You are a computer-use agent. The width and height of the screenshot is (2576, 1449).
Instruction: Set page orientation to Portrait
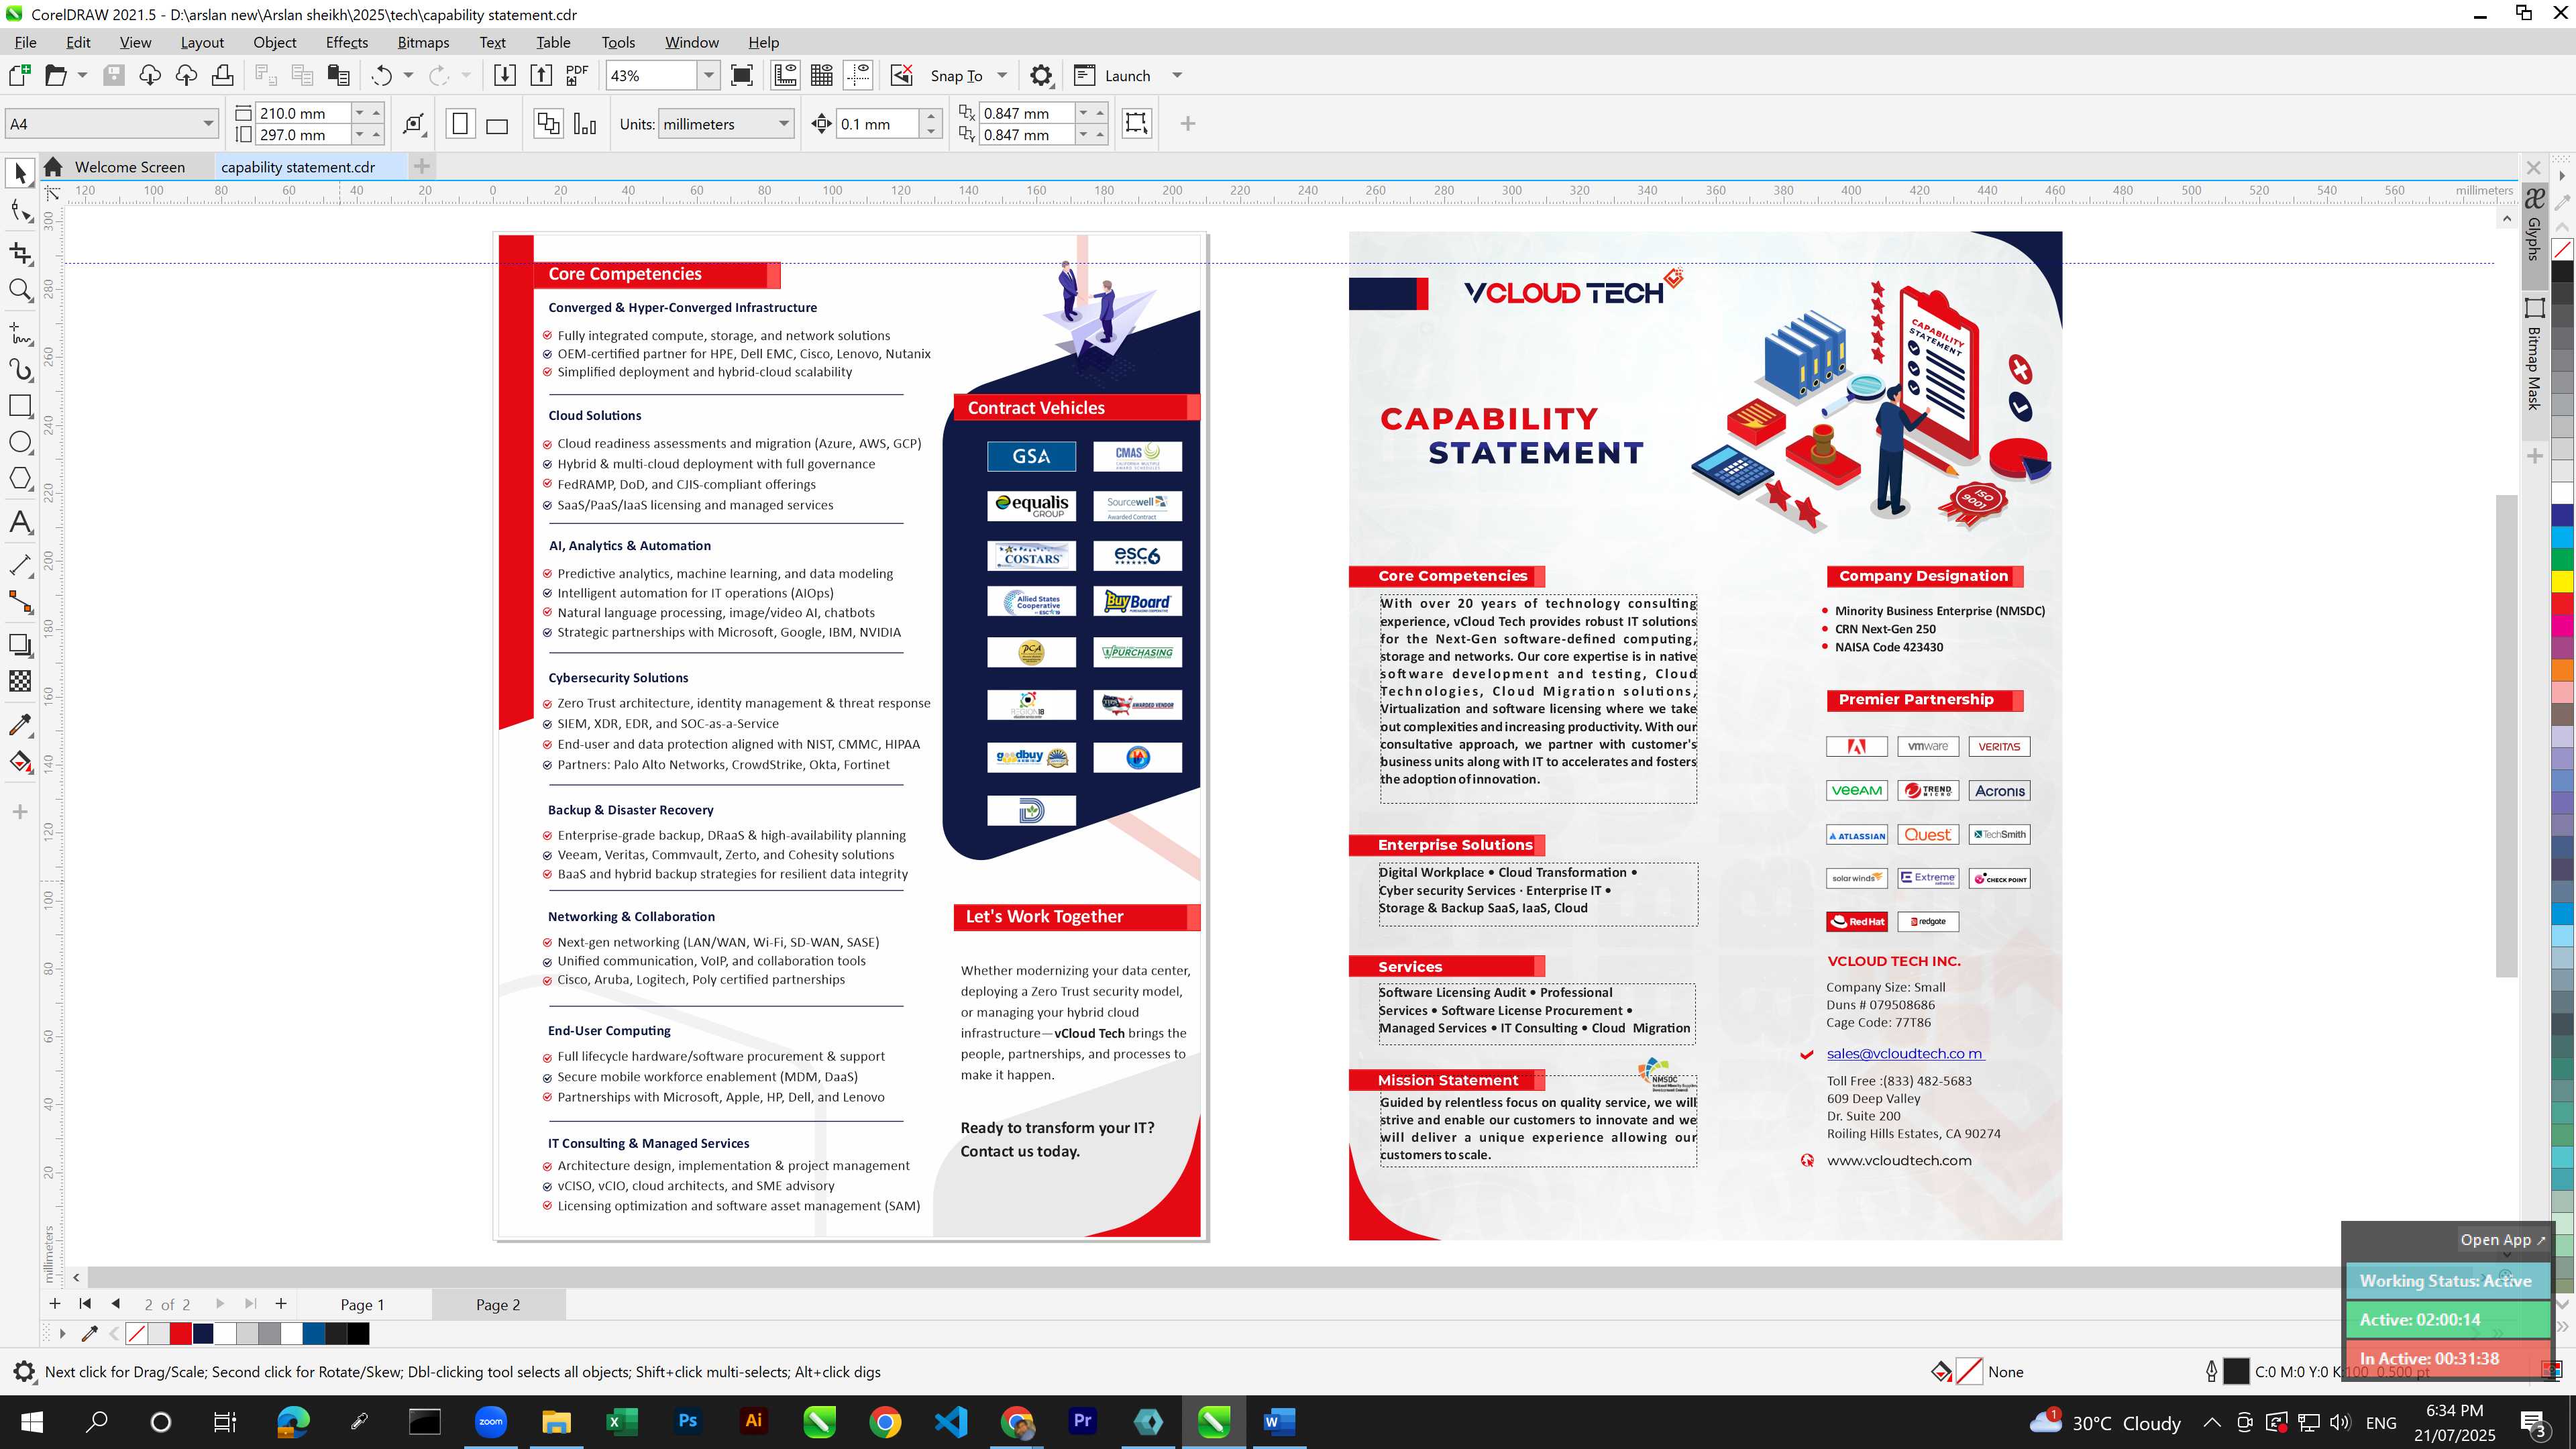[x=460, y=124]
